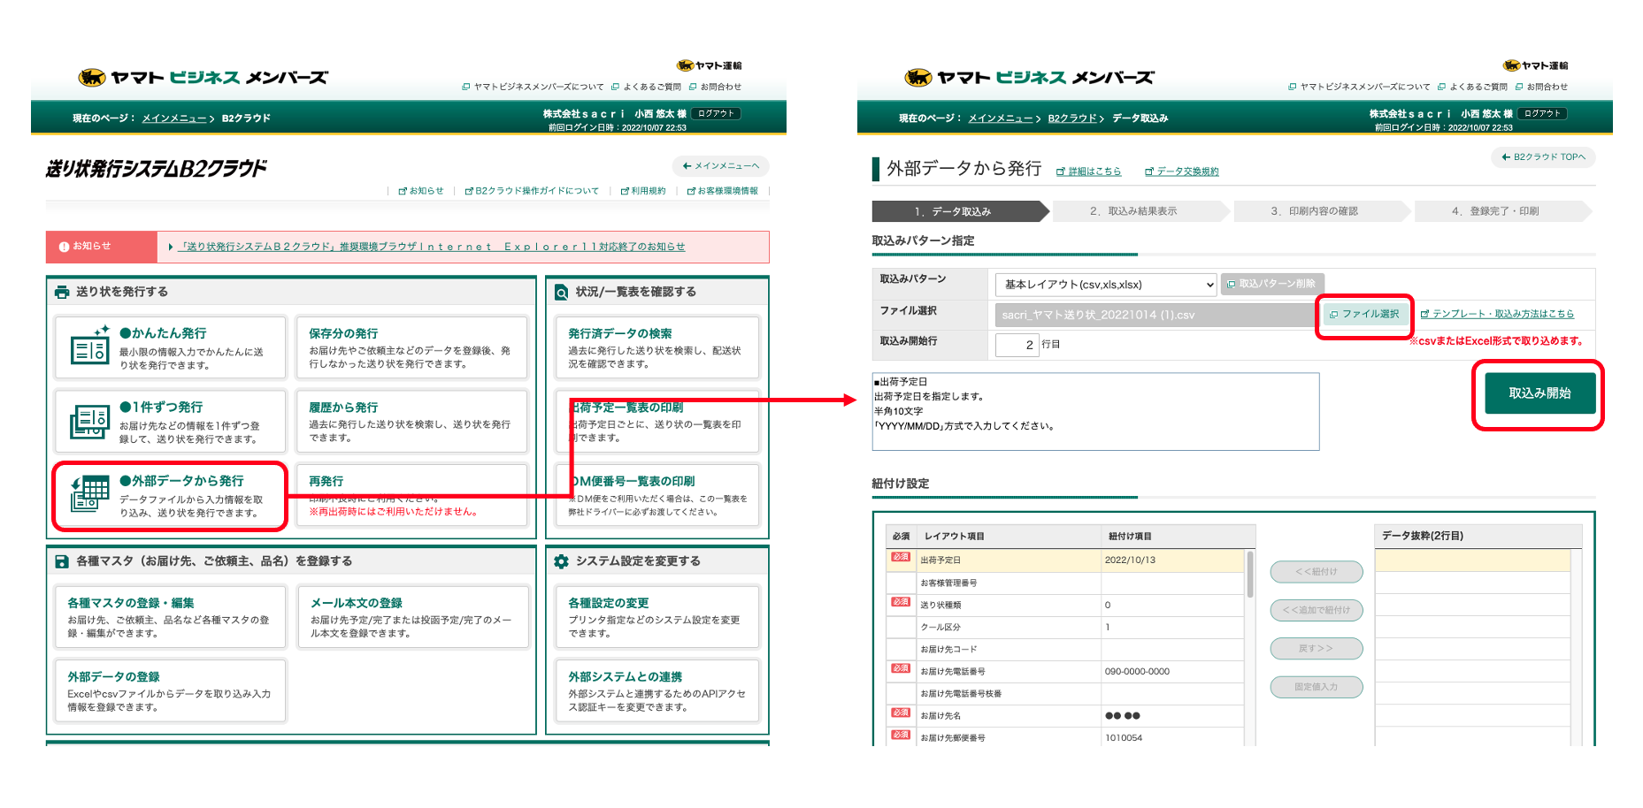
Task: Open the お知らせ link under the title
Action: pyautogui.click(x=421, y=191)
